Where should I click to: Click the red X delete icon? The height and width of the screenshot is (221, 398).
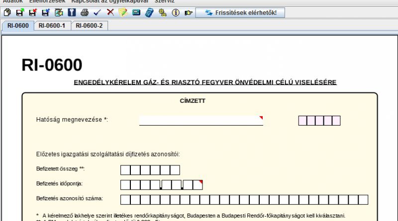[x=110, y=12]
